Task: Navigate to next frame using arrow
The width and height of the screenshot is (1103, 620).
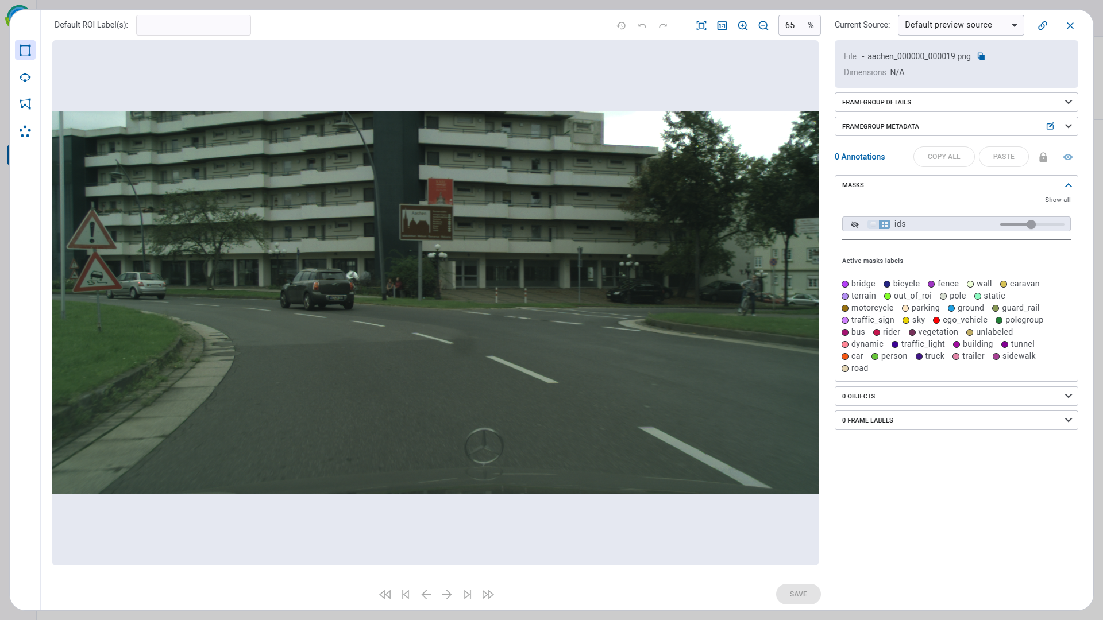Action: coord(446,594)
